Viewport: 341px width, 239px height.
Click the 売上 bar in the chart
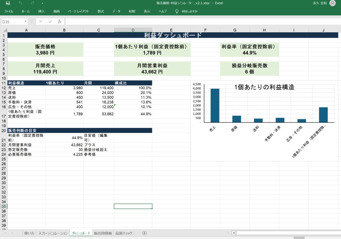coord(215,106)
